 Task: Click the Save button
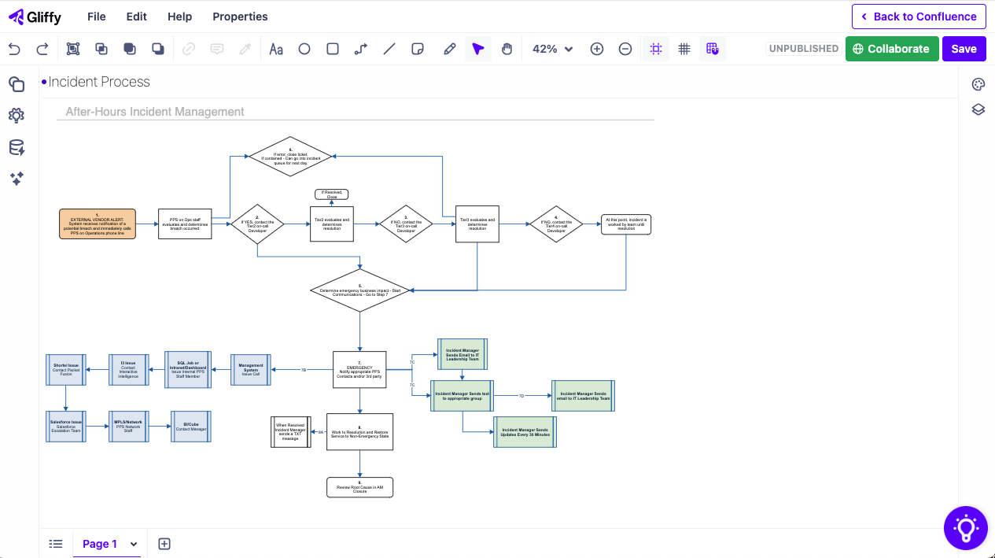tap(964, 49)
